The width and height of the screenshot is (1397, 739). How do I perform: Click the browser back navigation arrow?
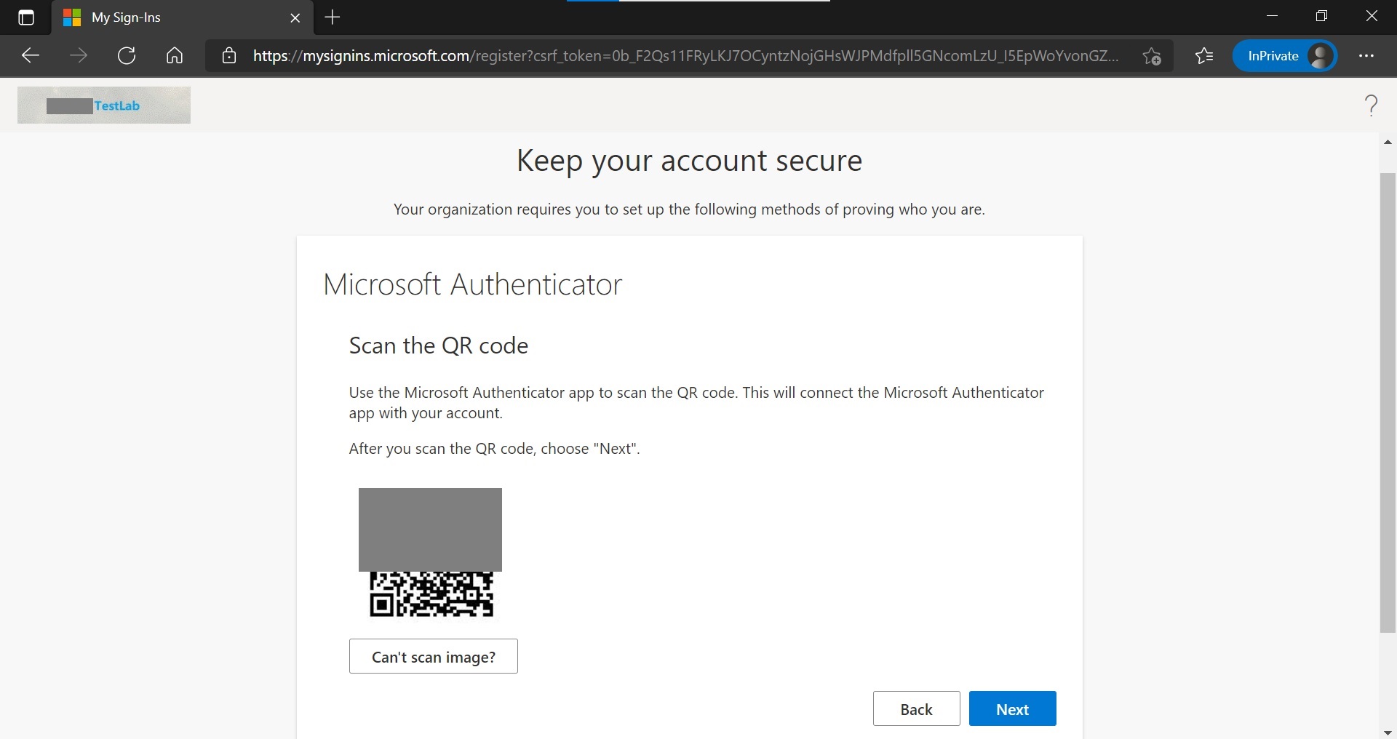click(x=29, y=56)
